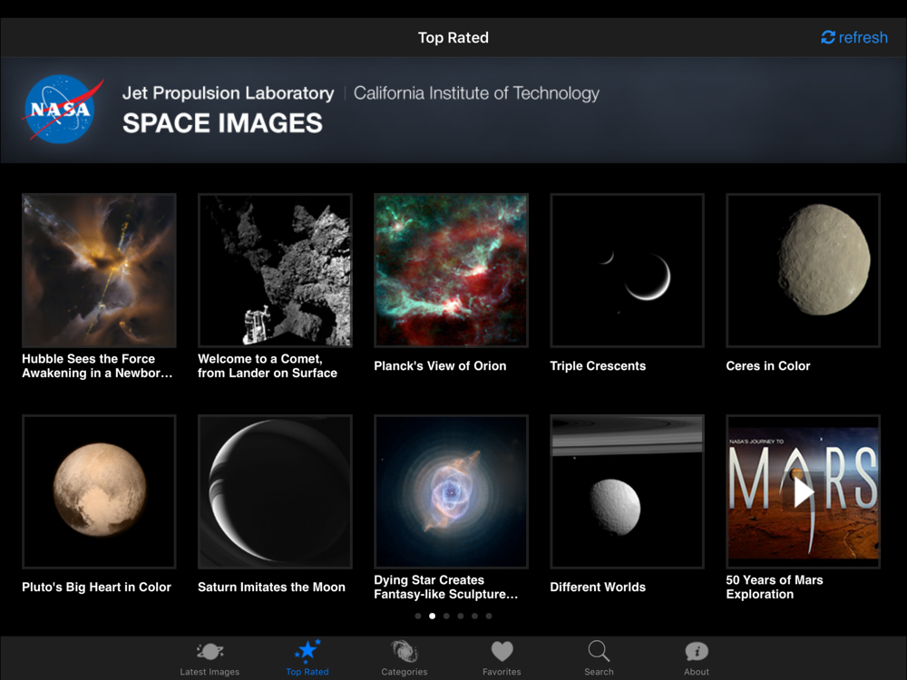
Task: Jump to the first page indicator dot
Action: tap(418, 616)
